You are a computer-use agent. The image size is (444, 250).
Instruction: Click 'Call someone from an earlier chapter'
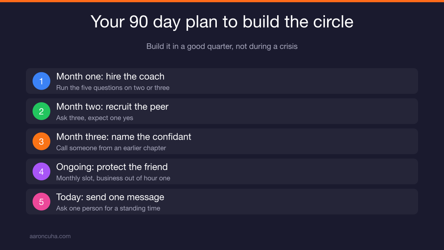tap(111, 148)
